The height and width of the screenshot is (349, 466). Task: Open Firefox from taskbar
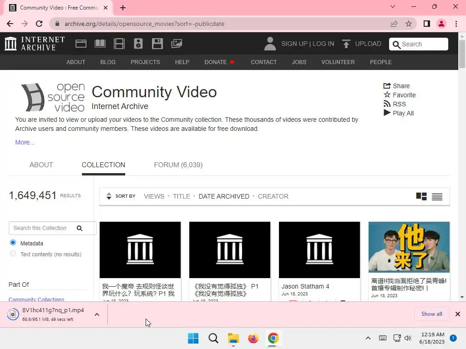(x=253, y=338)
